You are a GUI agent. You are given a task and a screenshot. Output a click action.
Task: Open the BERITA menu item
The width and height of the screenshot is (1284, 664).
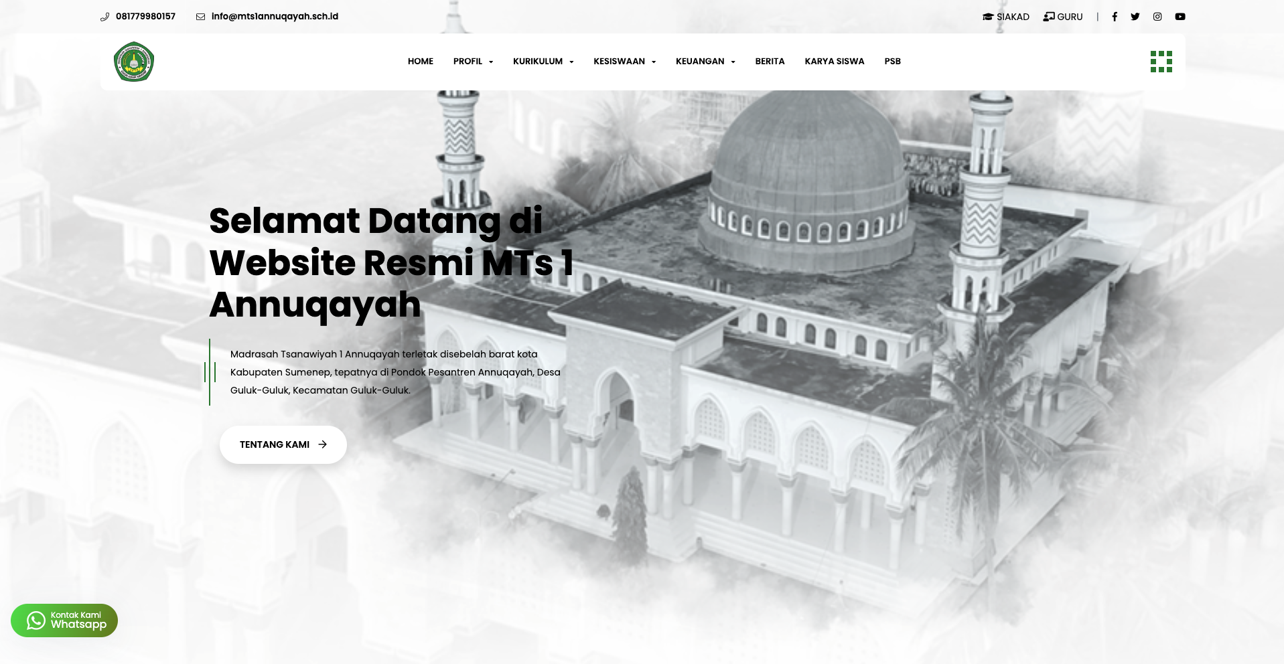770,62
